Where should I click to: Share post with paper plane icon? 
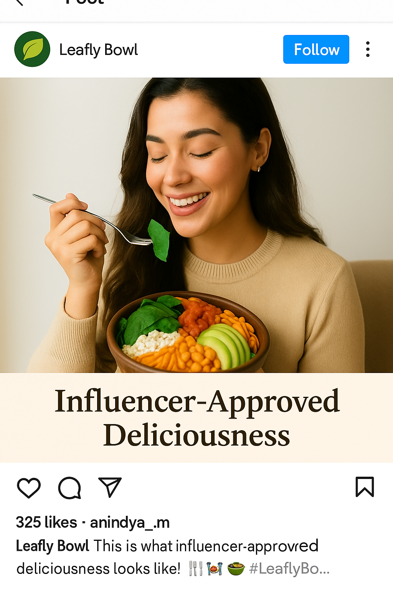(x=110, y=487)
